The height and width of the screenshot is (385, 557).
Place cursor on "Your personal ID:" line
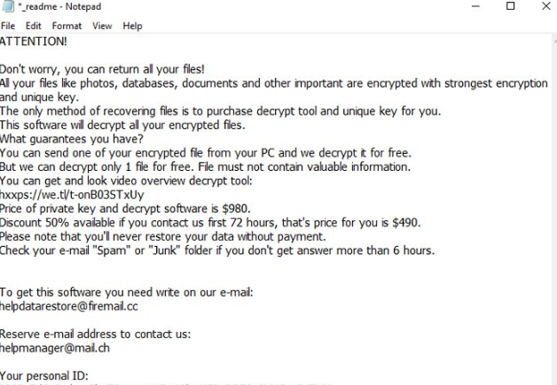[44, 376]
